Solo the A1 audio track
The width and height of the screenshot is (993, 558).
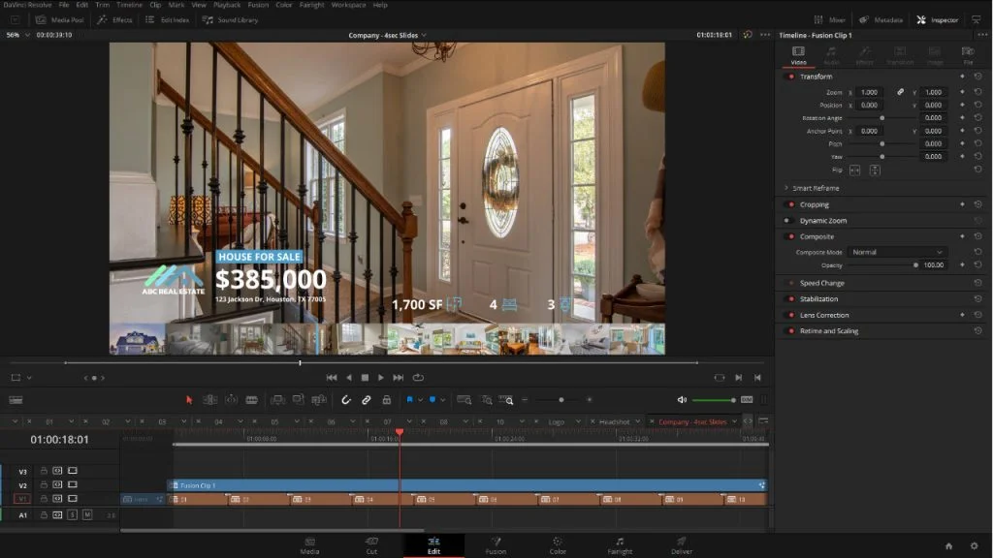[72, 515]
